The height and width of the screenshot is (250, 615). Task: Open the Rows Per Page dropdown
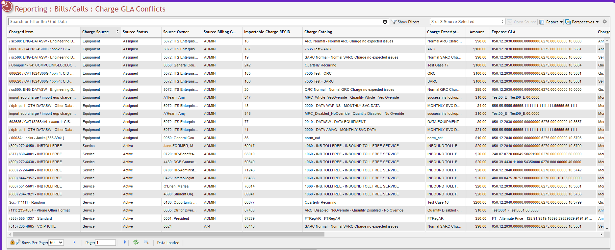tap(56, 243)
